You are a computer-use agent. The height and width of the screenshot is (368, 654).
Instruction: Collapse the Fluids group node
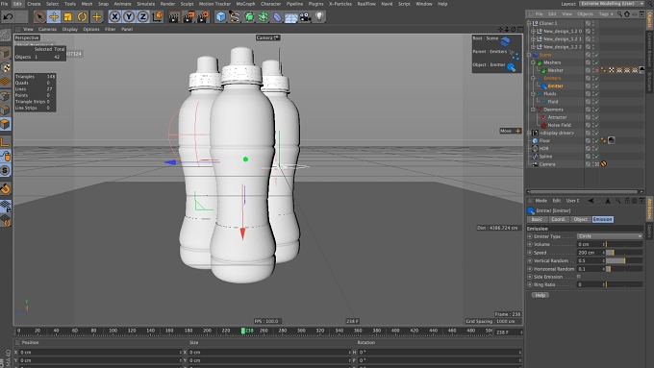coord(533,94)
